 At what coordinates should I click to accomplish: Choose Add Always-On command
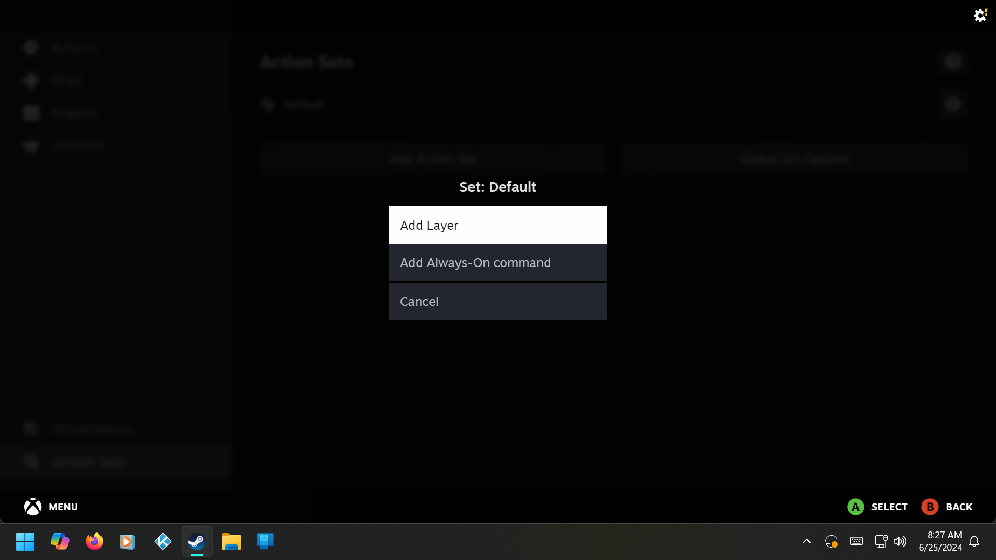point(497,263)
